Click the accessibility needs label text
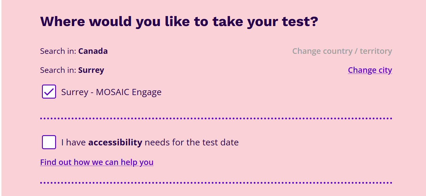Viewport: 426px width, 196px height. click(x=150, y=142)
